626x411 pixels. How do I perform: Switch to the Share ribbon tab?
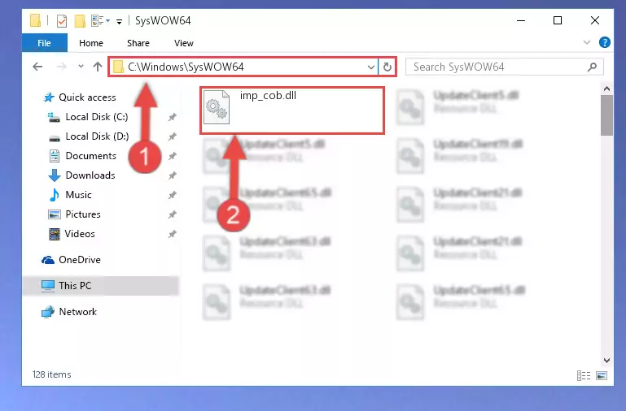(138, 43)
